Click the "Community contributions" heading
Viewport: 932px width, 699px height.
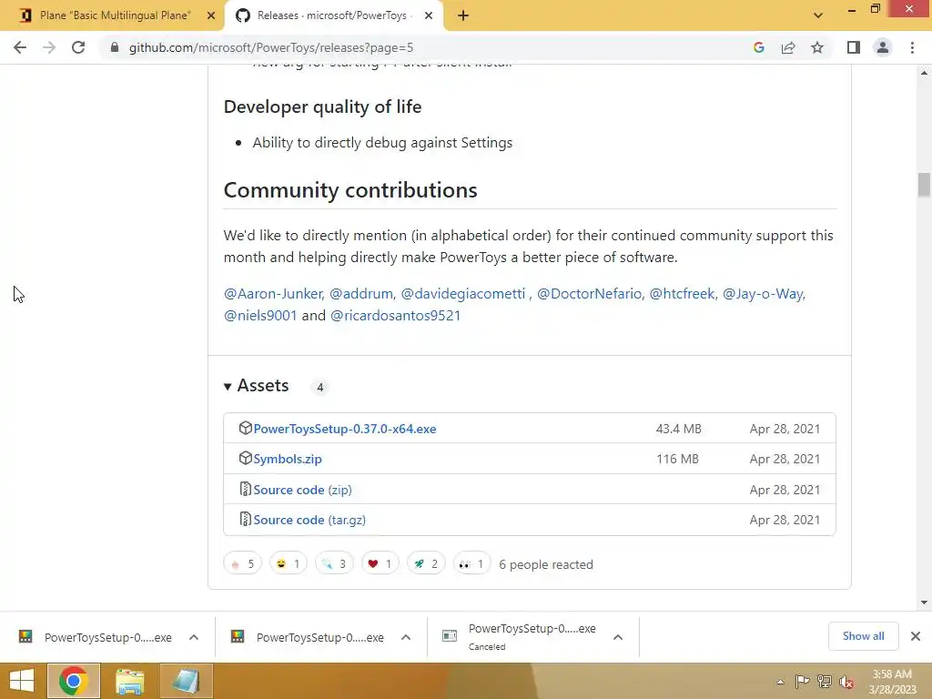350,190
